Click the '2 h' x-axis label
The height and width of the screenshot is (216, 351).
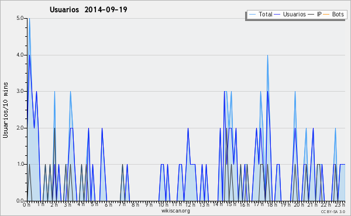[x=54, y=205]
